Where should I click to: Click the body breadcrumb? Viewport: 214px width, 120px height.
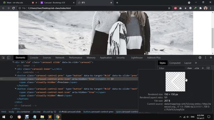[11, 112]
